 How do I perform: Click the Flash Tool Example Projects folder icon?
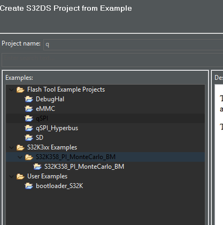click(x=20, y=89)
